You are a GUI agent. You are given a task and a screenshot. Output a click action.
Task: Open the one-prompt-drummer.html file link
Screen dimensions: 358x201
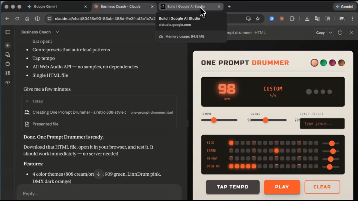point(152,112)
